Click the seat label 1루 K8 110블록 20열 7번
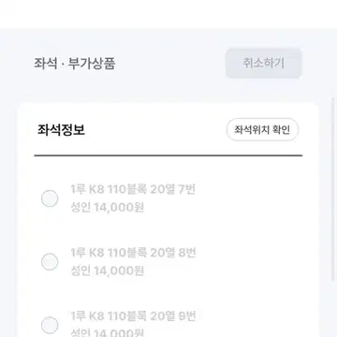The height and width of the screenshot is (337, 337). point(133,189)
